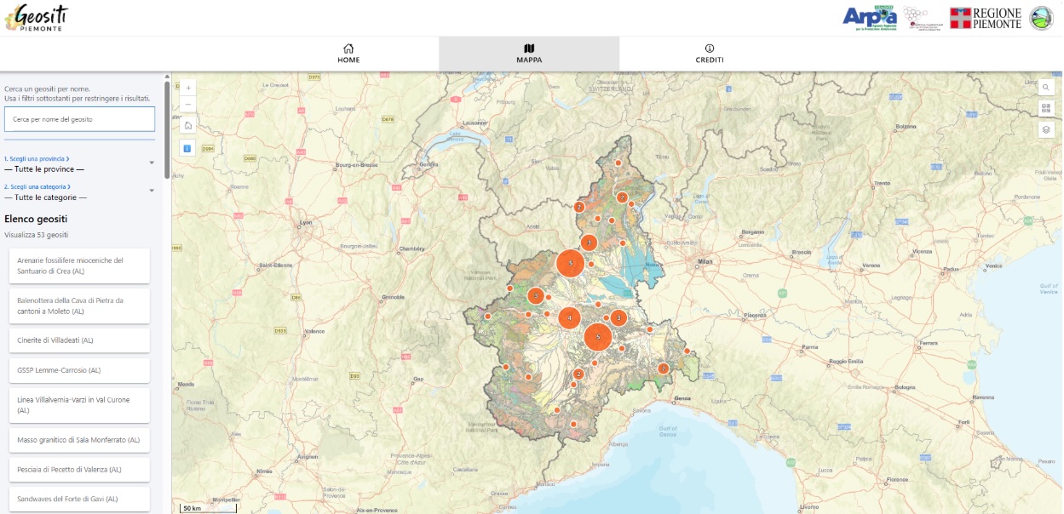Click the Milan label on the map
The width and height of the screenshot is (1064, 514).
tap(705, 262)
